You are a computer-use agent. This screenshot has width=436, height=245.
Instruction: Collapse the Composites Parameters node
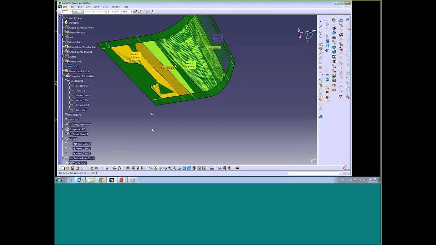pyautogui.click(x=62, y=76)
